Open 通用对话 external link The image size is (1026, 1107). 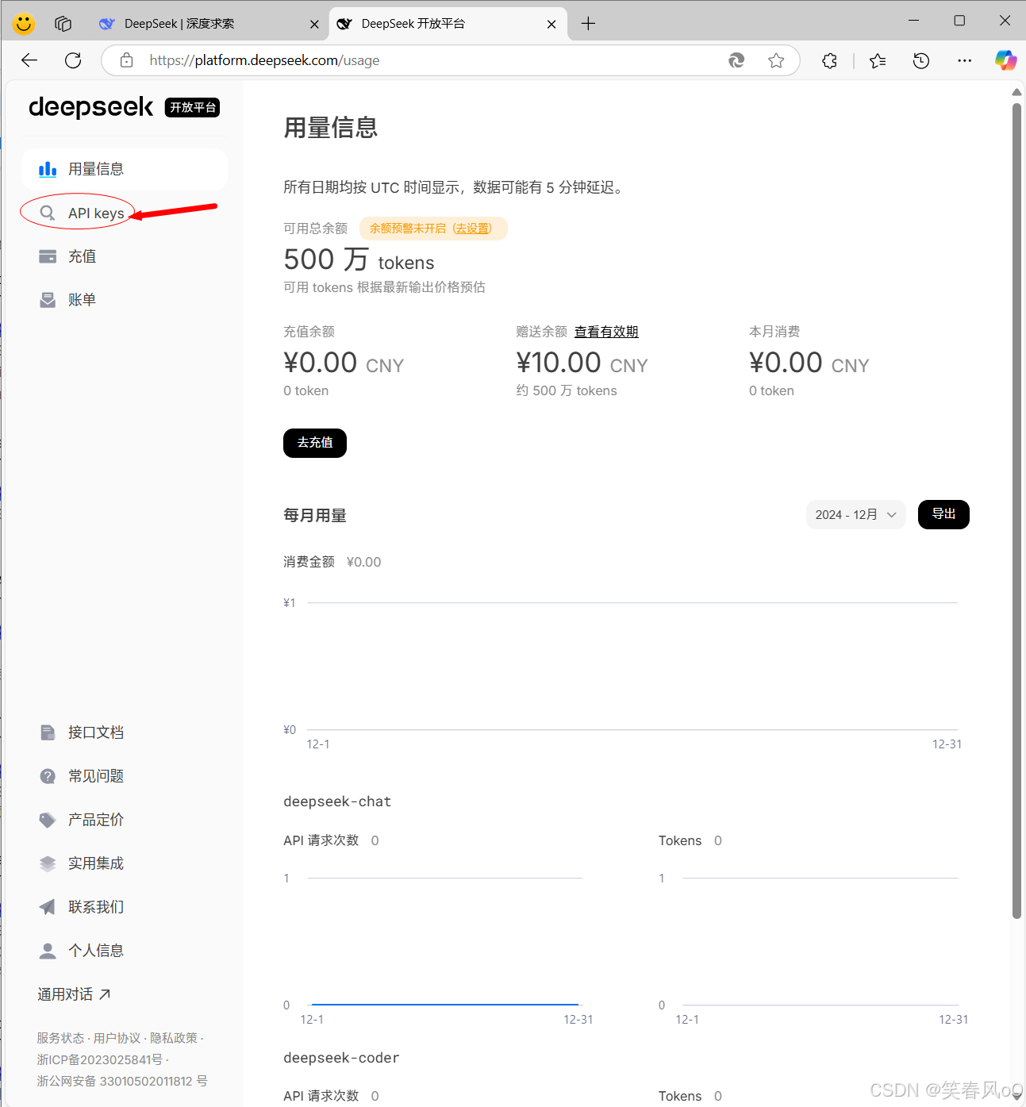(x=74, y=994)
